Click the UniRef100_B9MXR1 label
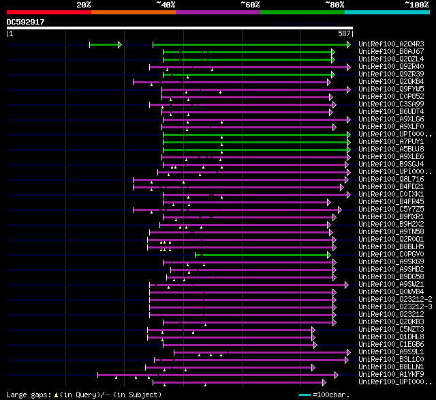This screenshot has height=400, width=436. pyautogui.click(x=391, y=217)
